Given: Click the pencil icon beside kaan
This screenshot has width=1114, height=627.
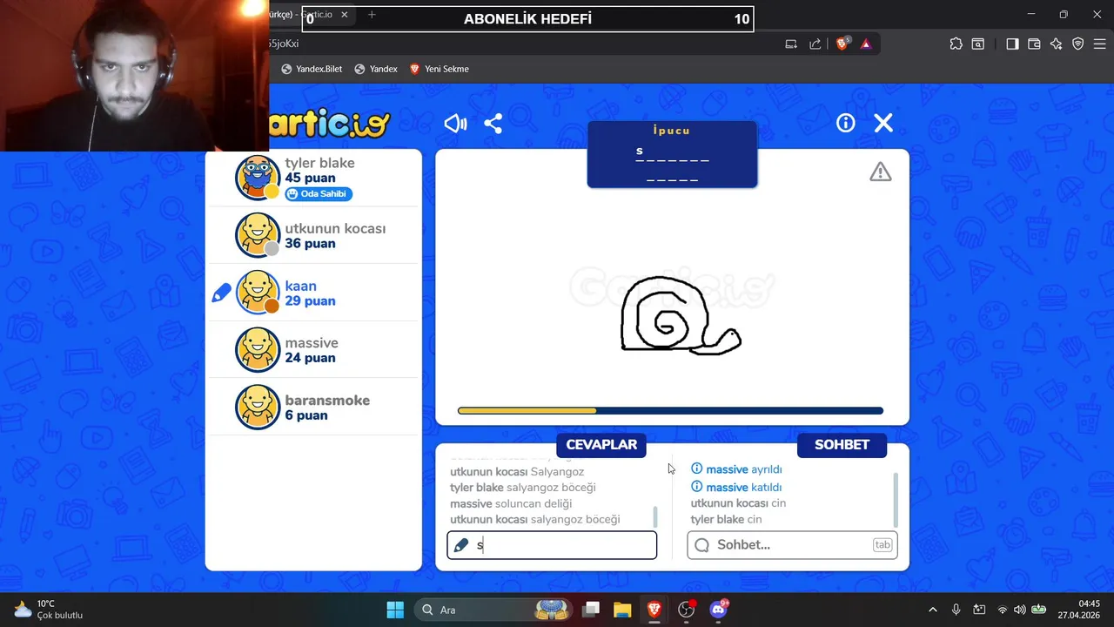Looking at the screenshot, I should coord(221,293).
